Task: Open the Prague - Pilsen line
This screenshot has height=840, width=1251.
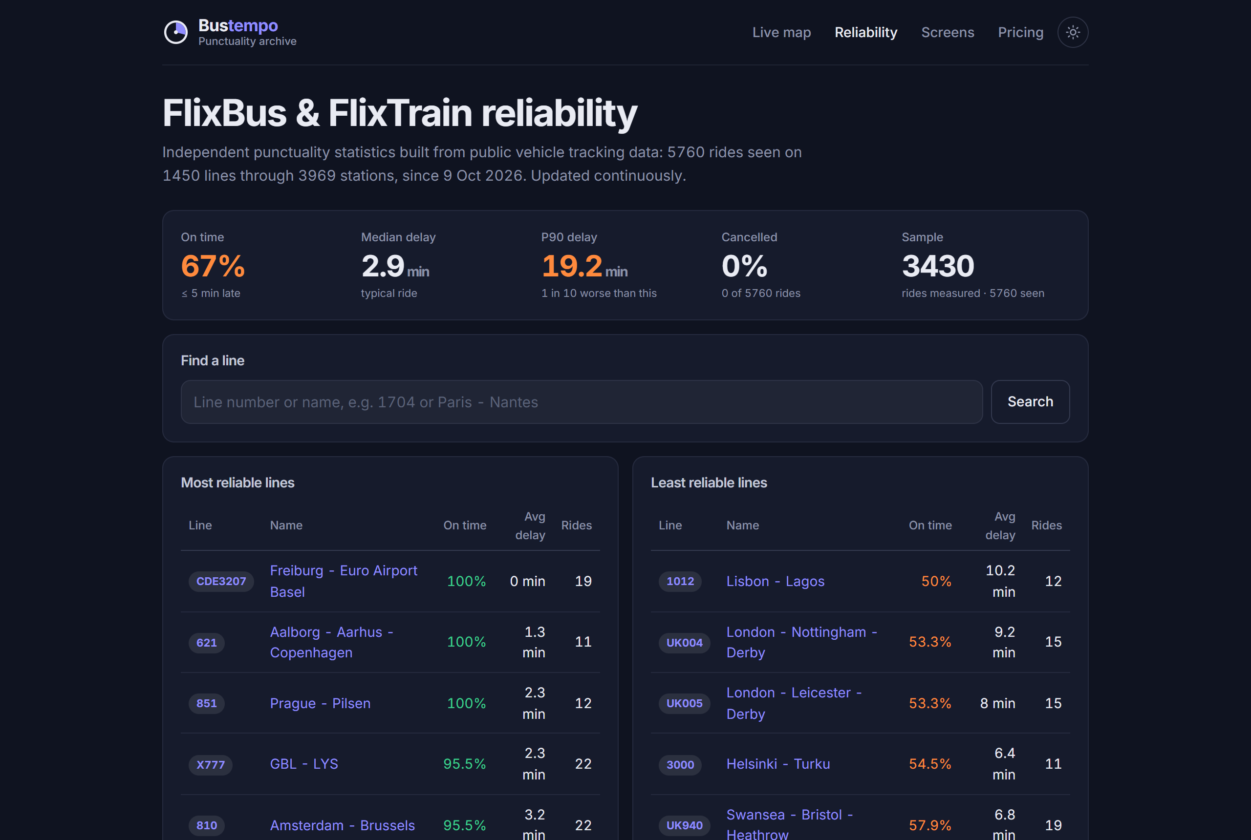Action: 320,703
